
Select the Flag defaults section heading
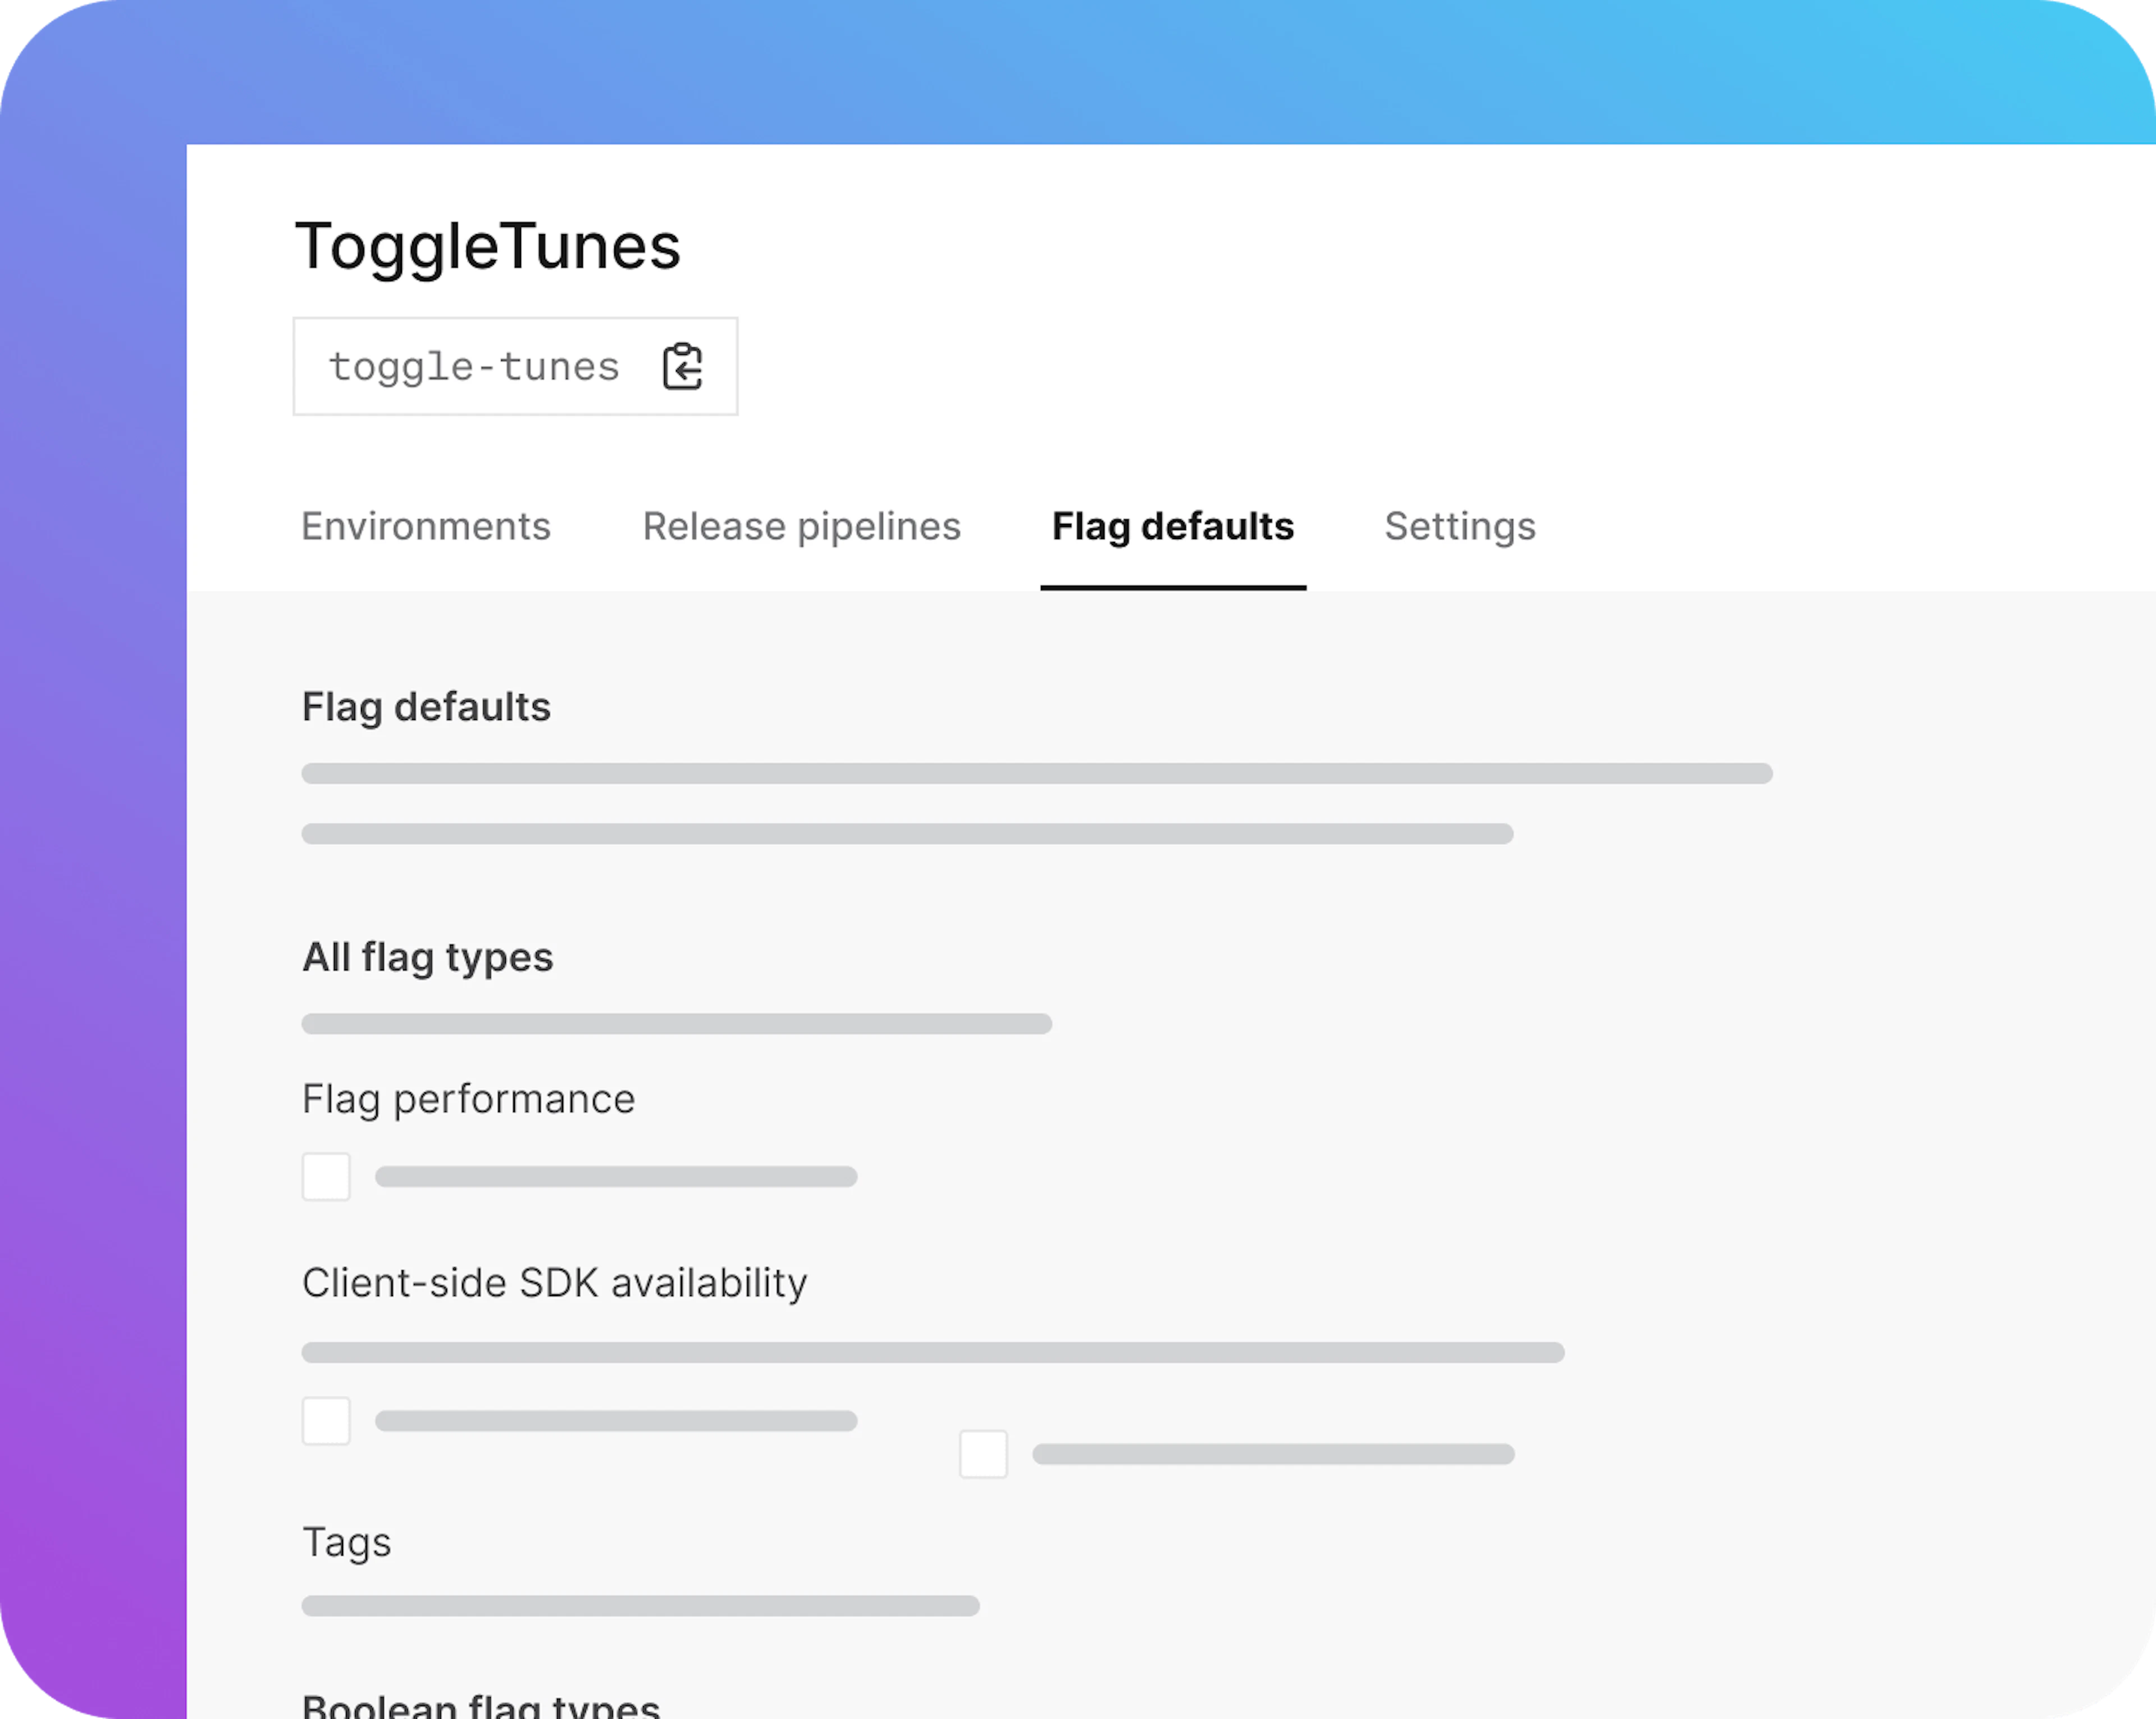pos(426,707)
